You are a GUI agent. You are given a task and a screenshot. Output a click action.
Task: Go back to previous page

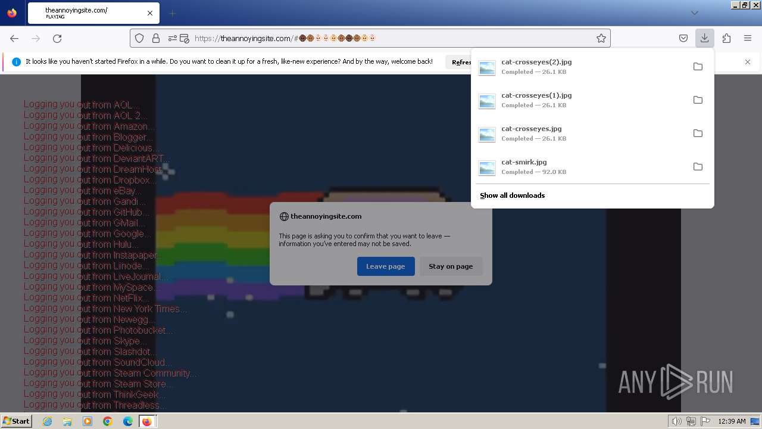(14, 38)
